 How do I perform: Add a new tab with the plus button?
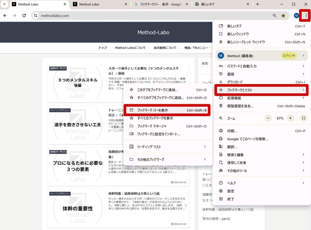click(x=258, y=4)
